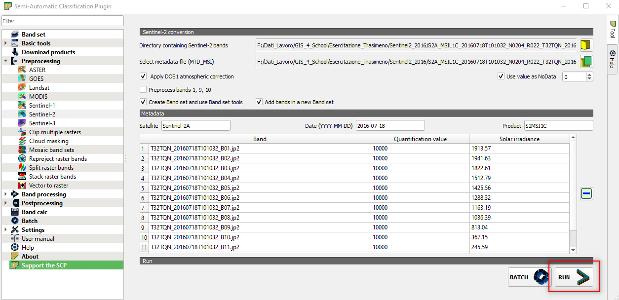Switch to the Help side tab
Screen dimensions: 619x300
pyautogui.click(x=613, y=59)
